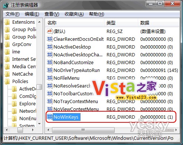This screenshot has height=145, width=183.
Task: Click the tree pane horizontal scroll thumb
Action: pos(20,130)
